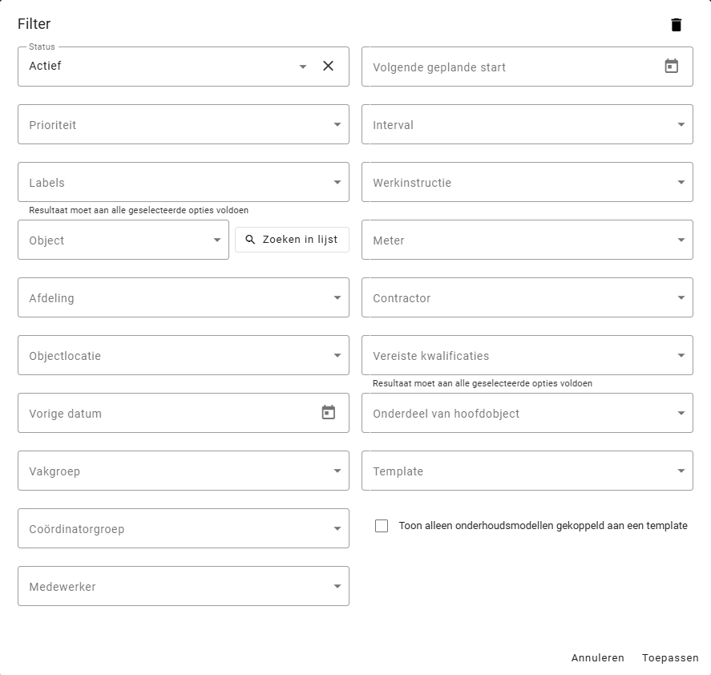The height and width of the screenshot is (675, 711).
Task: Open the Vereiste kwalificaties dropdown
Action: point(681,356)
